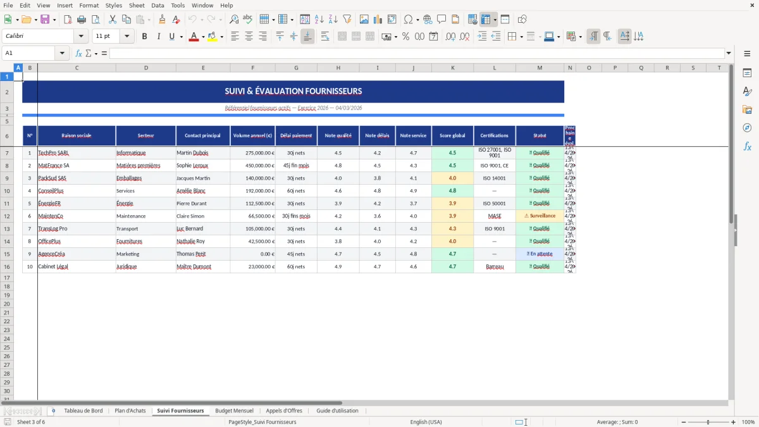
Task: Open Borders dropdown arrow
Action: (x=521, y=37)
